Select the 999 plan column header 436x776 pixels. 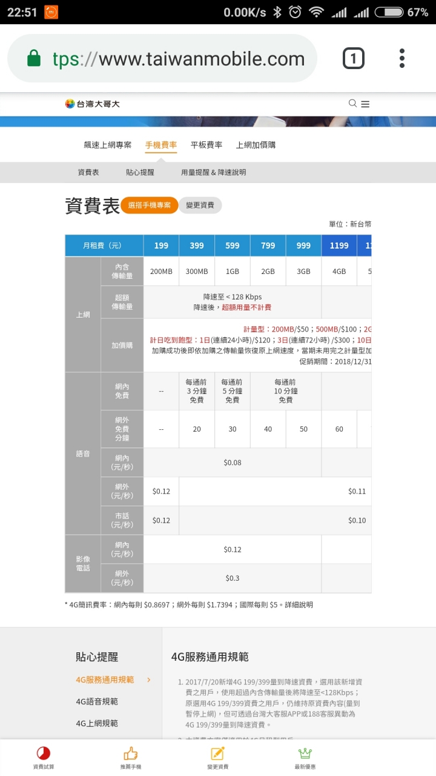[303, 246]
